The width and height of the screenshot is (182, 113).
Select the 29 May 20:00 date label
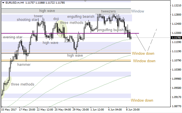81,110
